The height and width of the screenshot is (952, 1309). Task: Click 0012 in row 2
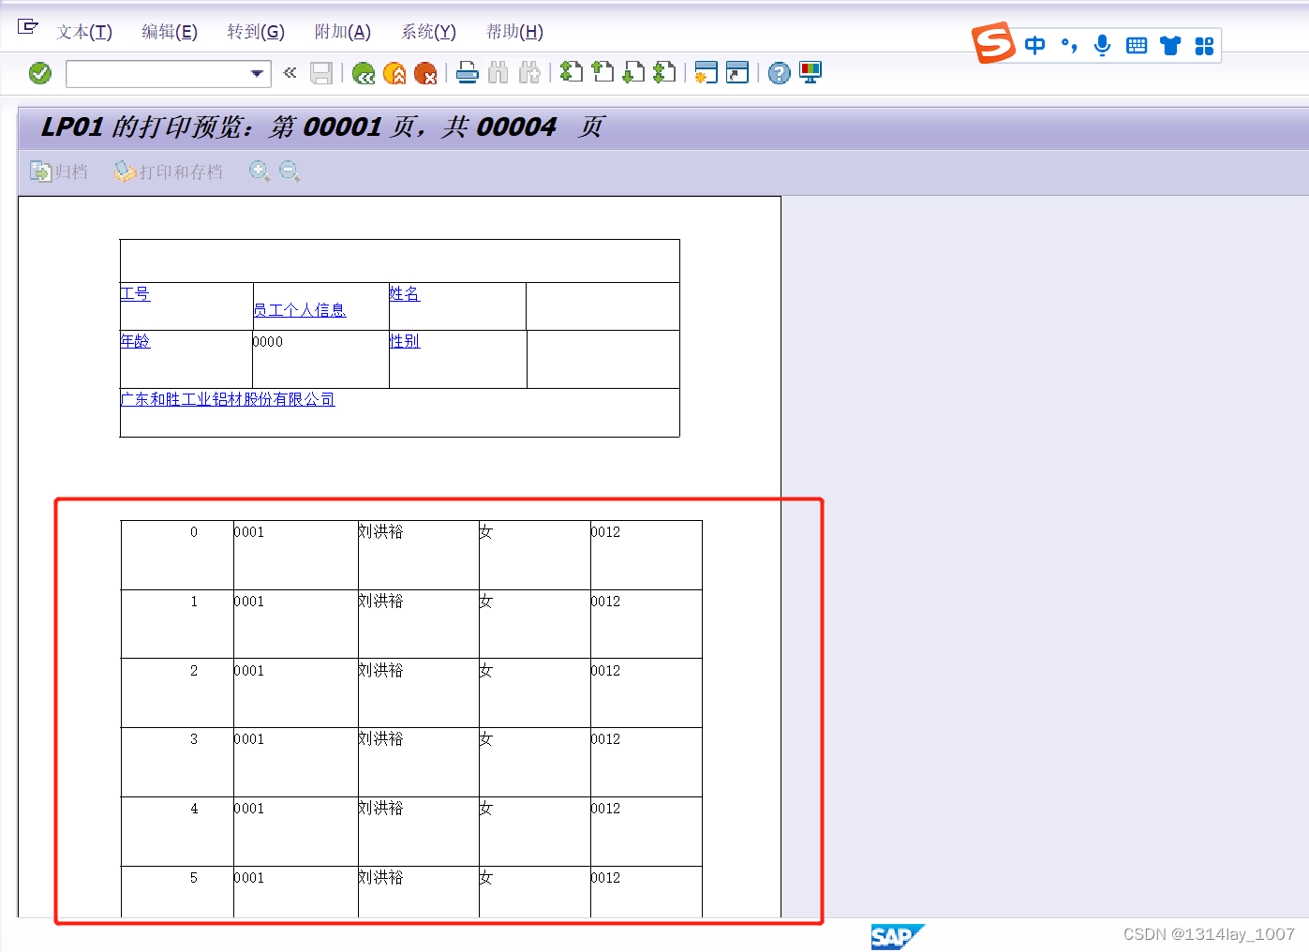605,671
